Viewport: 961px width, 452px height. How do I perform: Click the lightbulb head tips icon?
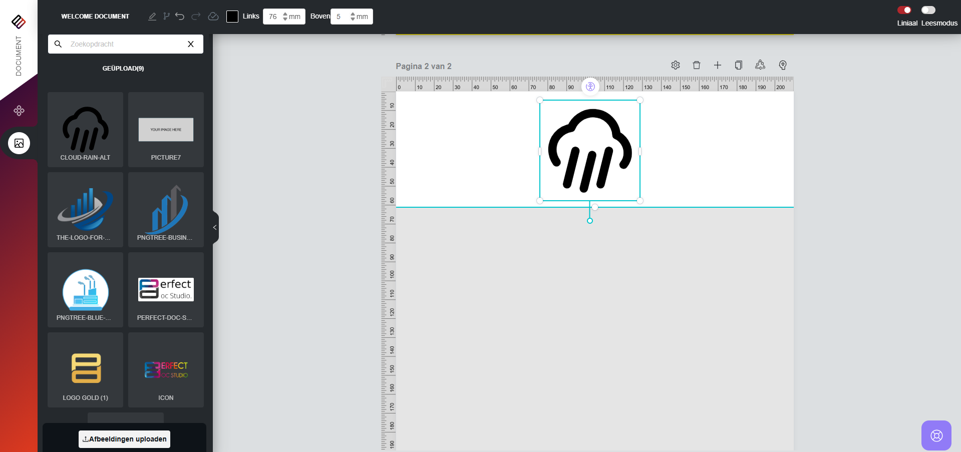[x=783, y=65]
